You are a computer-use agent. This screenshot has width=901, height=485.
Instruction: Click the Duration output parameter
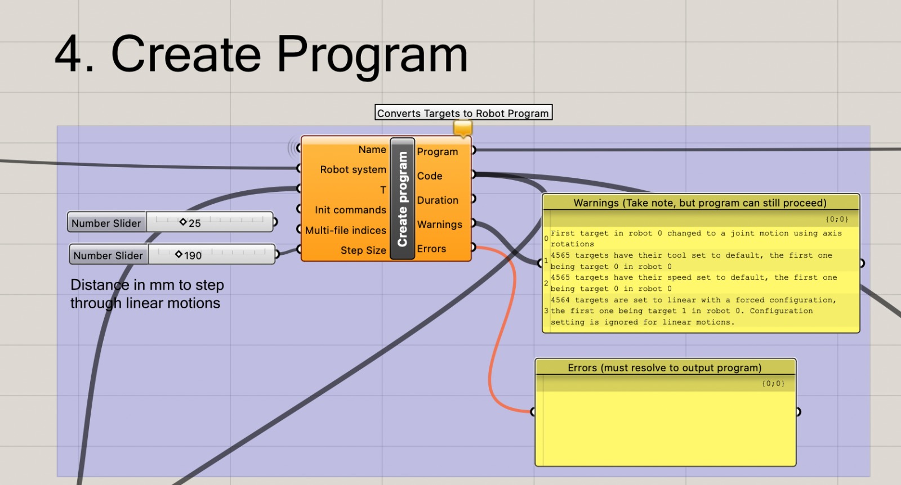pos(438,200)
